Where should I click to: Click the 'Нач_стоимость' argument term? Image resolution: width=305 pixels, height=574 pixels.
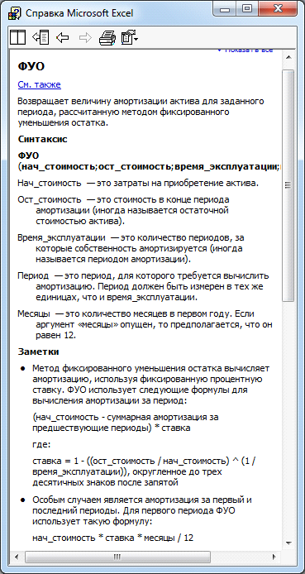(50, 184)
